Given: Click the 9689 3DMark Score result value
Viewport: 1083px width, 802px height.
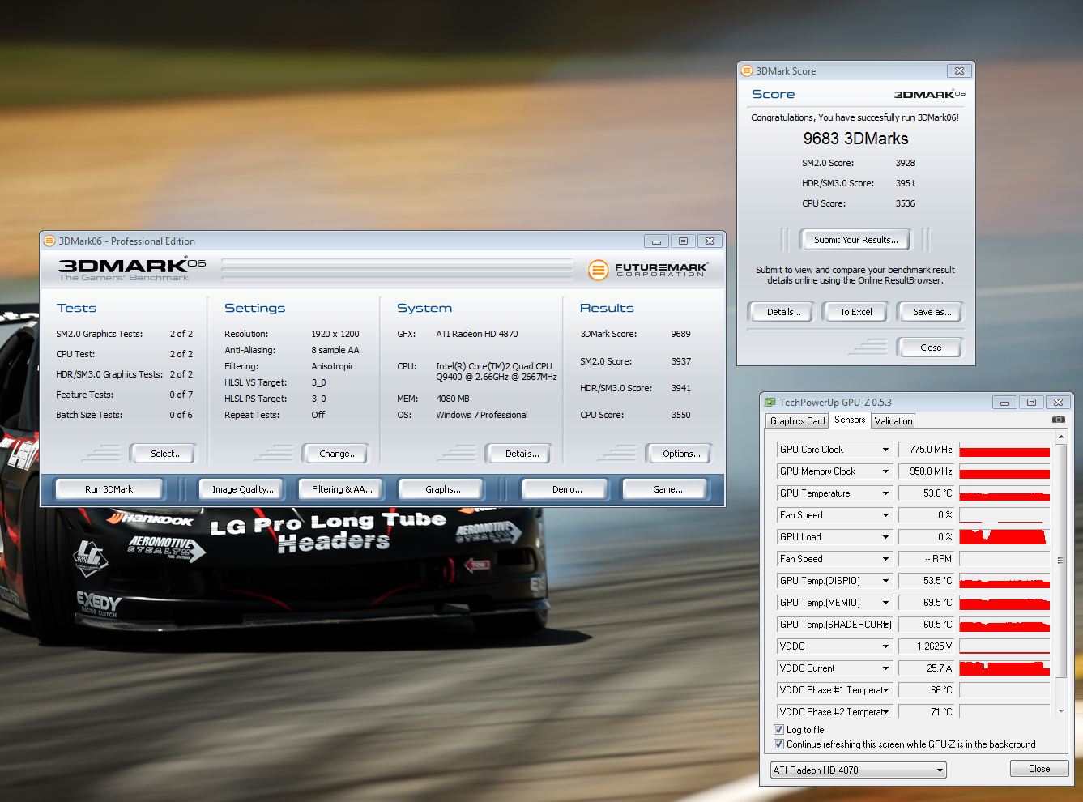Looking at the screenshot, I should pyautogui.click(x=680, y=334).
